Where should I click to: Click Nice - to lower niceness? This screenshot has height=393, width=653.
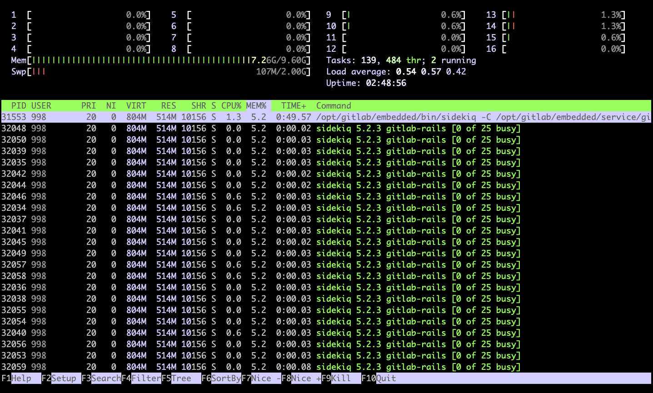click(x=266, y=378)
